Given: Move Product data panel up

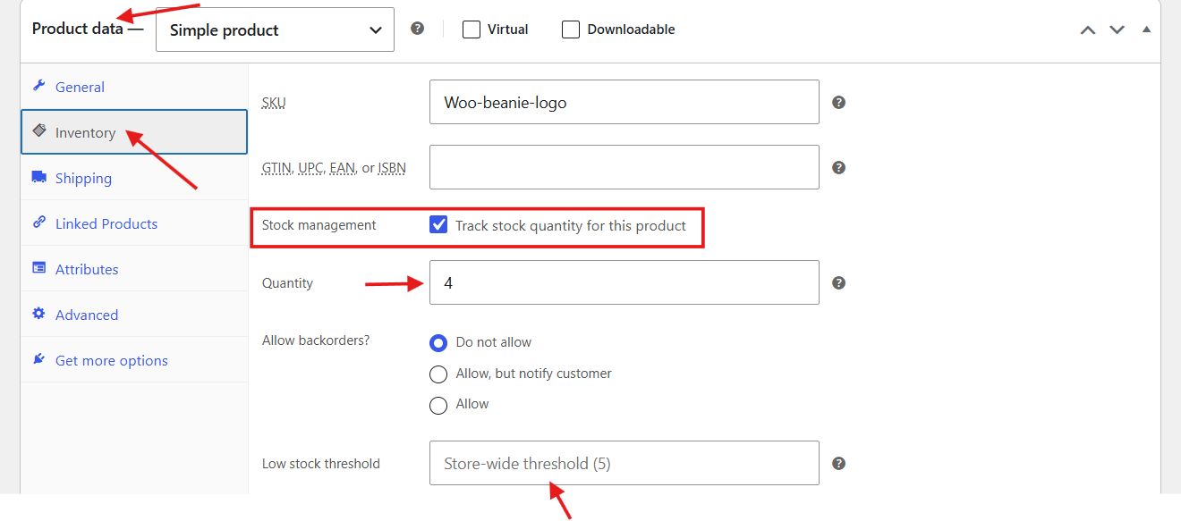Looking at the screenshot, I should (x=1088, y=29).
